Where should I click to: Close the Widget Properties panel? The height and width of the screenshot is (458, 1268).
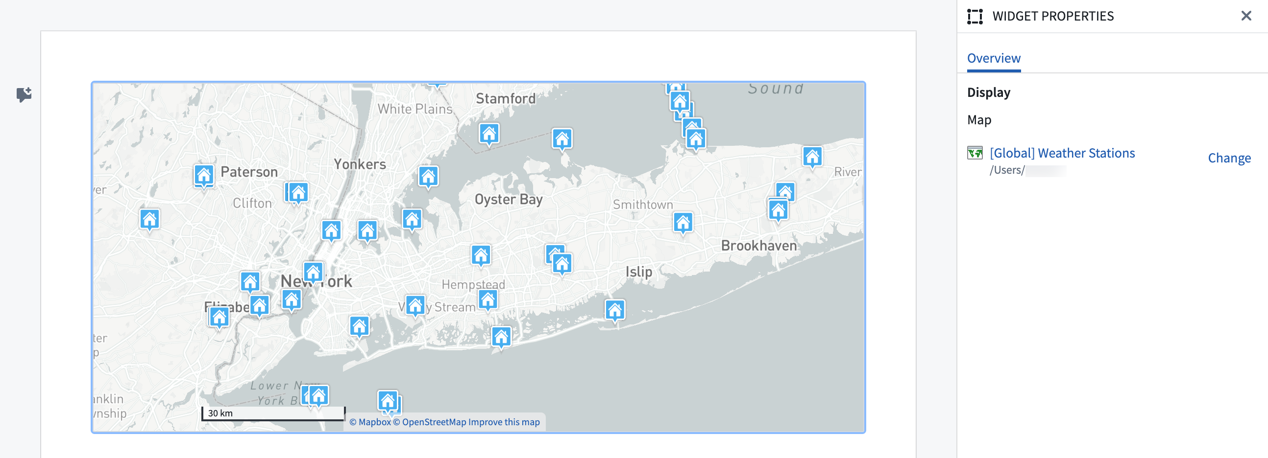(x=1246, y=16)
